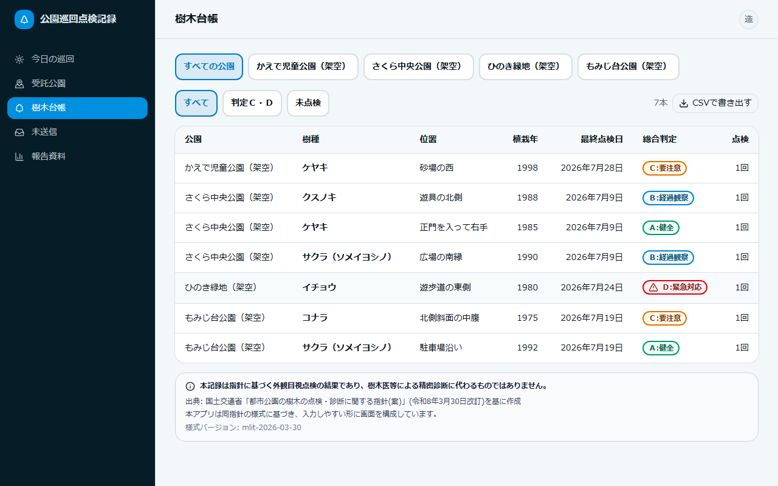
Task: Click the 樹種 column header
Action: tap(311, 140)
